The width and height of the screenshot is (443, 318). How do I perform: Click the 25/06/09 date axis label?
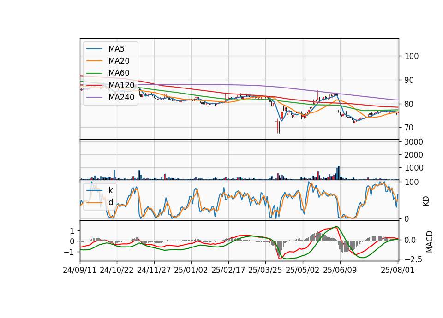(x=340, y=270)
